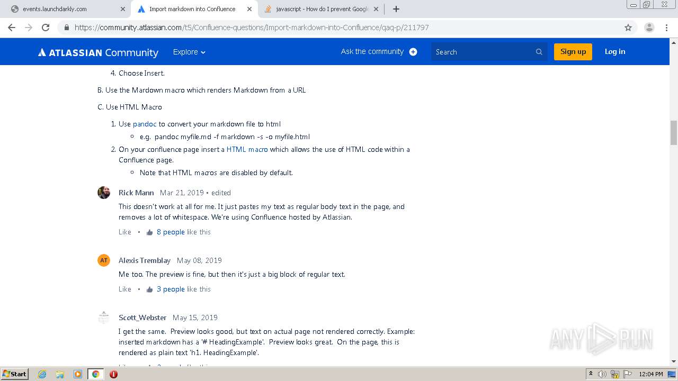Select the Import markdown into Confluence tab
Screen dimensions: 678x381
[x=194, y=9]
